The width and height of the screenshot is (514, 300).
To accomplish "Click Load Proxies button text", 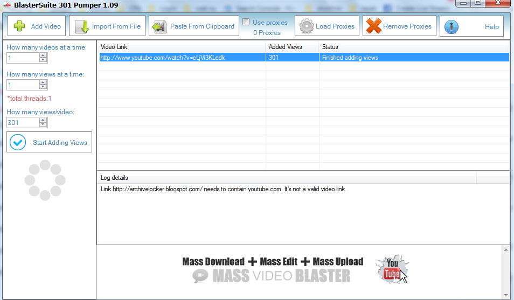I will coord(335,26).
